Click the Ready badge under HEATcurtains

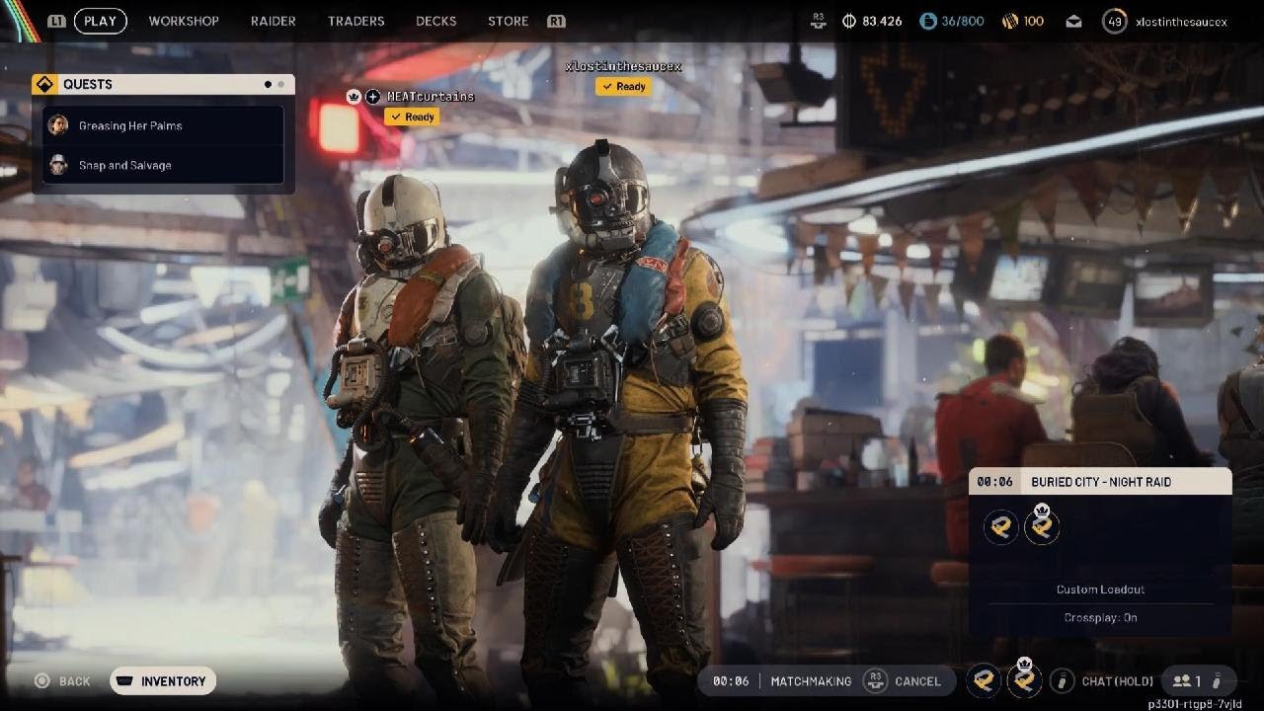click(412, 117)
